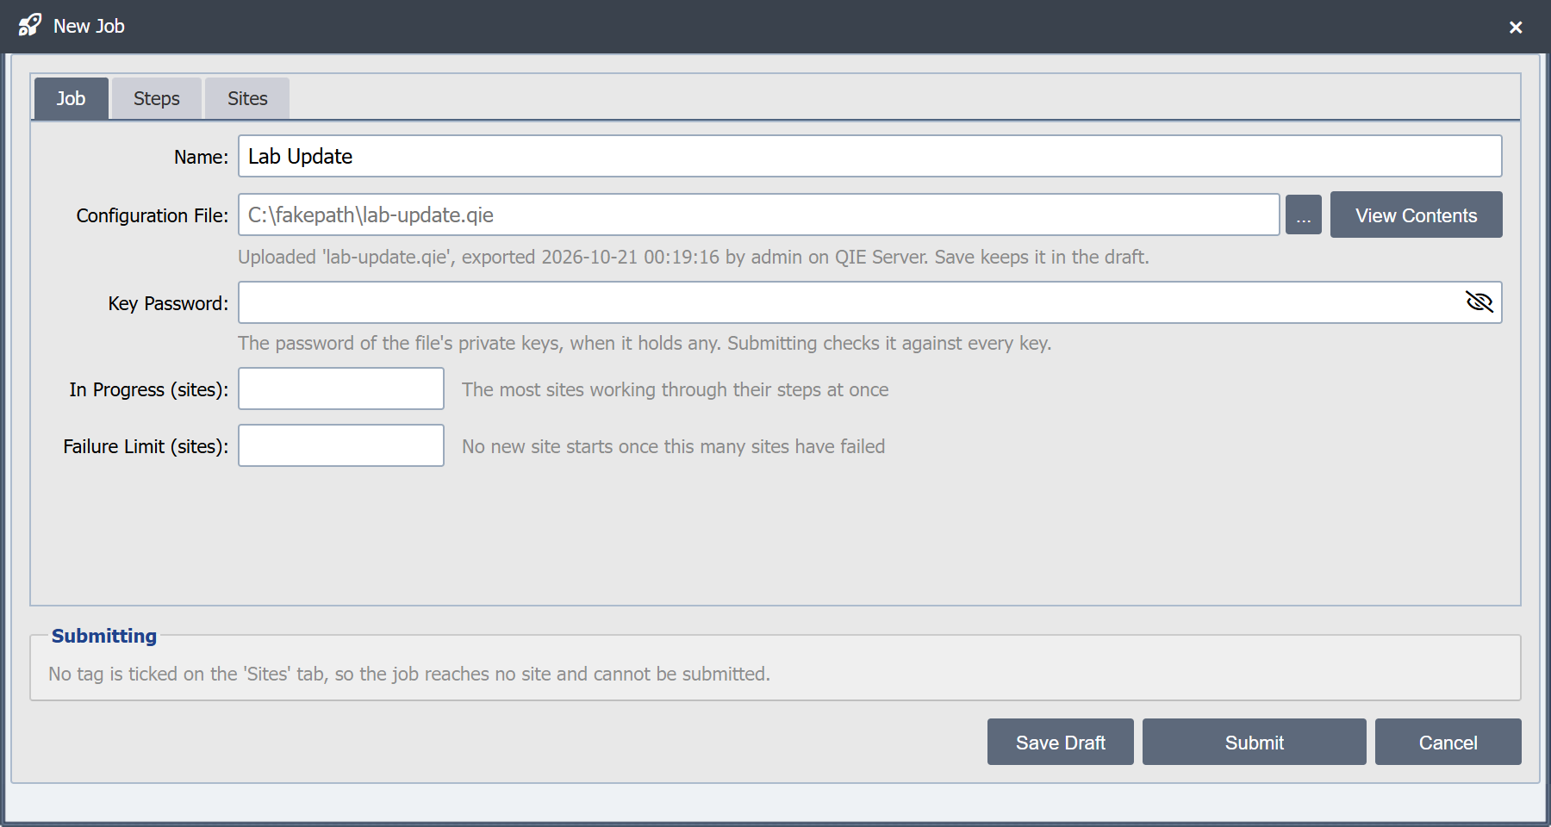Open the Steps tab
This screenshot has width=1551, height=827.
coord(157,98)
